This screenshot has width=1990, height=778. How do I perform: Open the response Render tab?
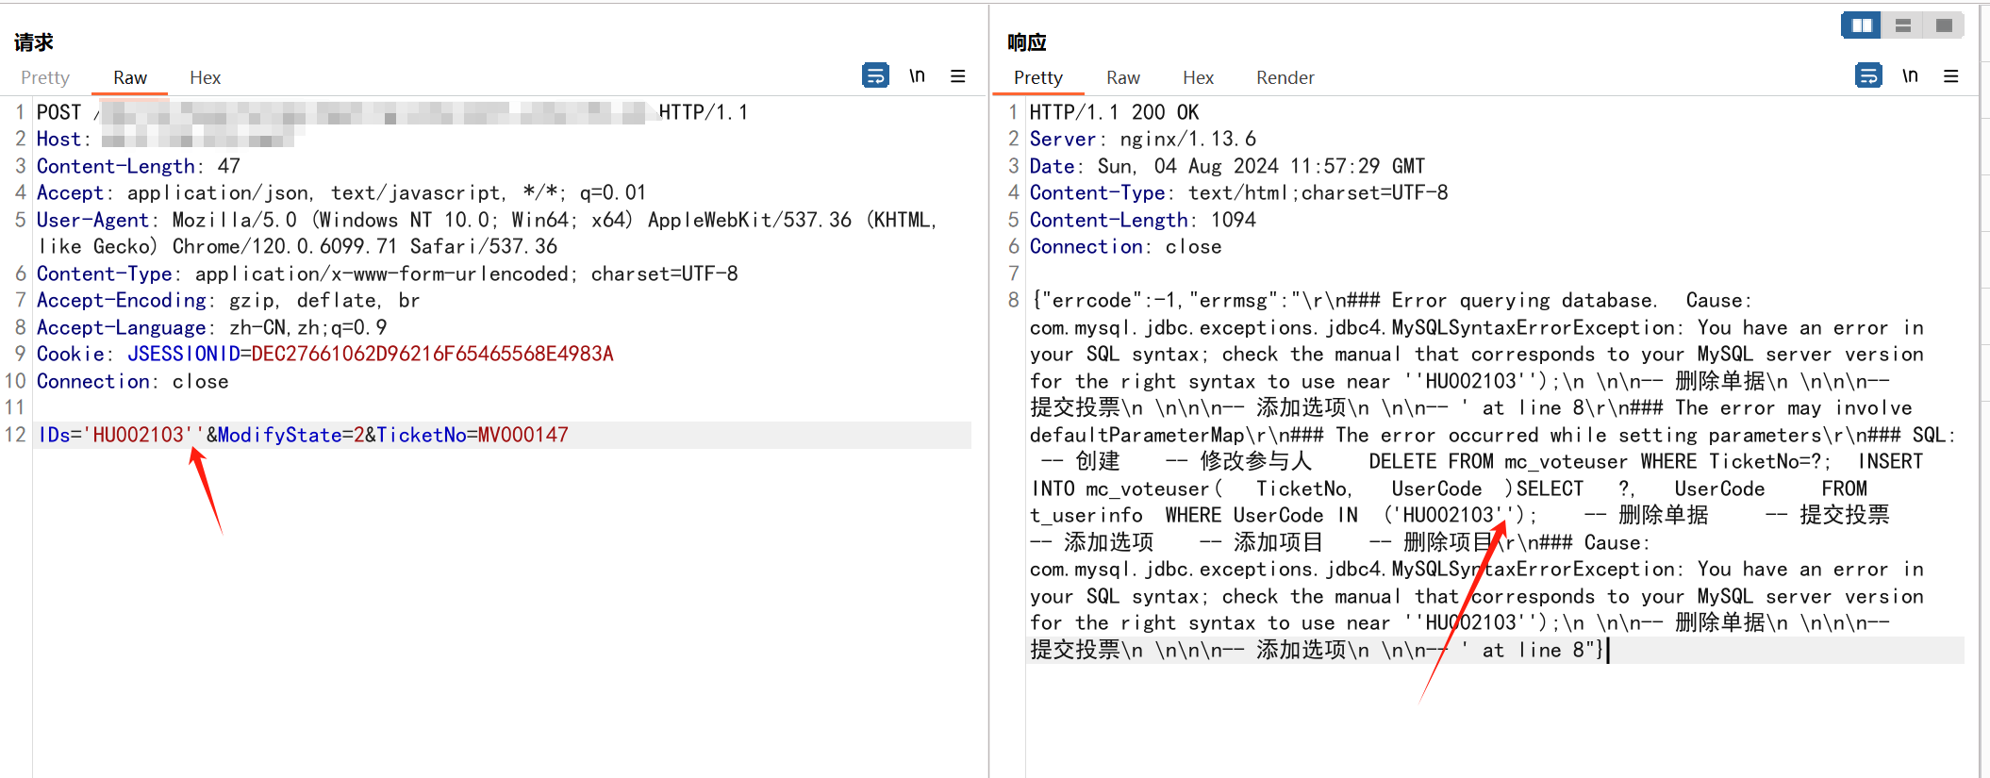[x=1285, y=77]
